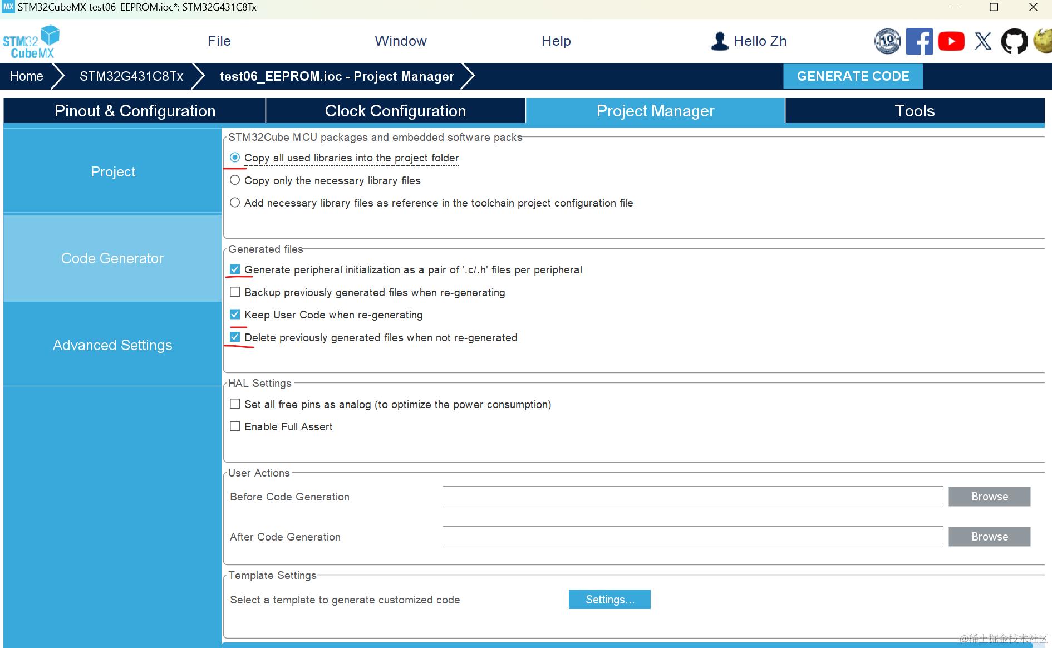Enable 'Backup previously generated files when re-generating'
Image resolution: width=1052 pixels, height=648 pixels.
[x=235, y=292]
